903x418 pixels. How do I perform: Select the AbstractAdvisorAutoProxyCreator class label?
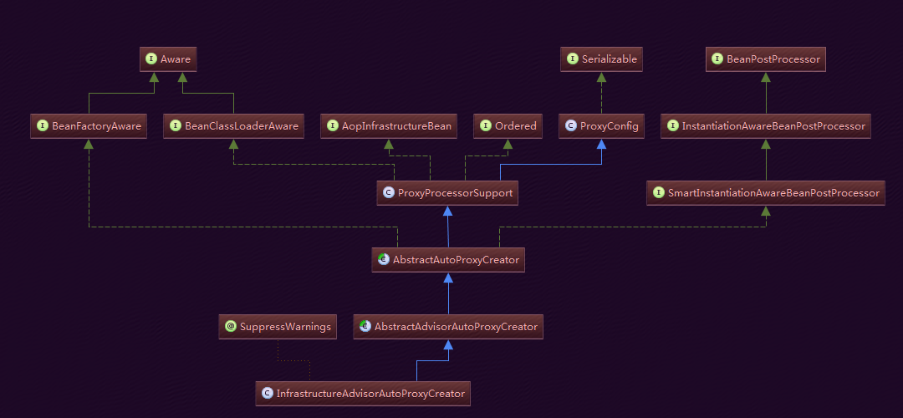pyautogui.click(x=456, y=327)
